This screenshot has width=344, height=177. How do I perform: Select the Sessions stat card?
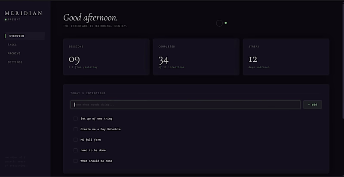106,57
